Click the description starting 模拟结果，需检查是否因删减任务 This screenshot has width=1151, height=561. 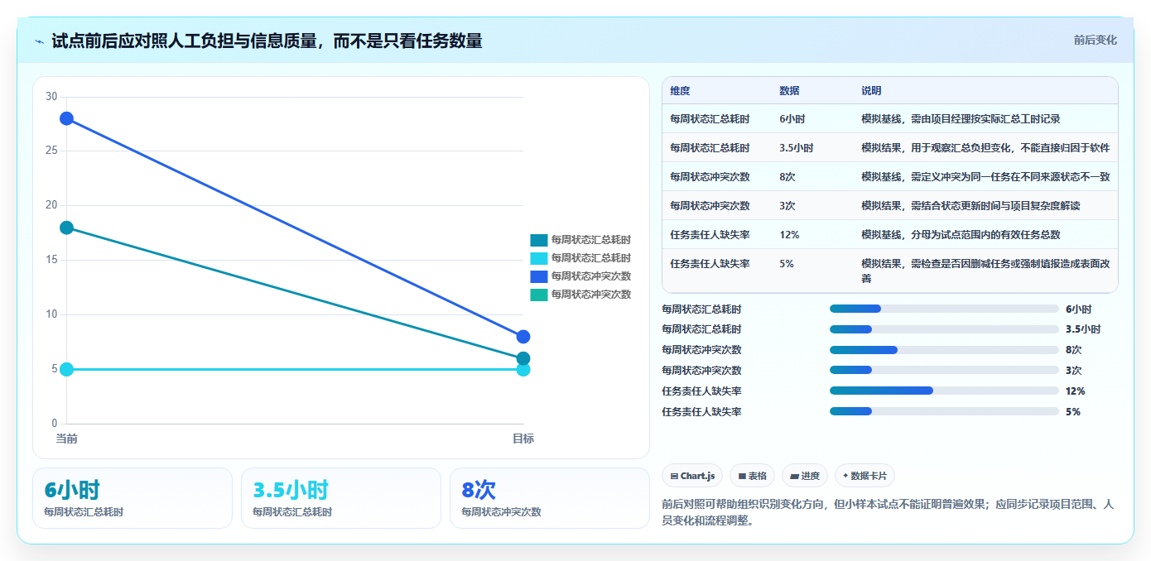985,271
